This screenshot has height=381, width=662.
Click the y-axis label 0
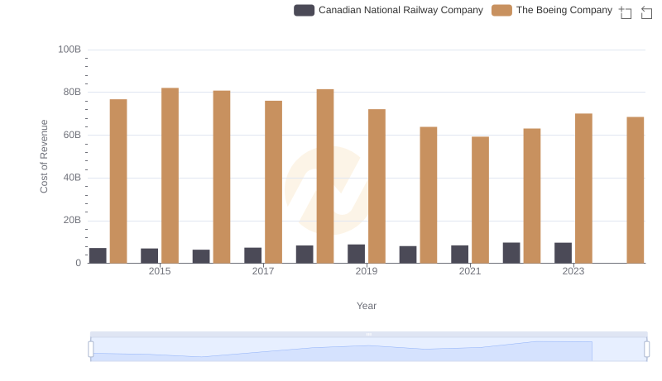(x=78, y=263)
